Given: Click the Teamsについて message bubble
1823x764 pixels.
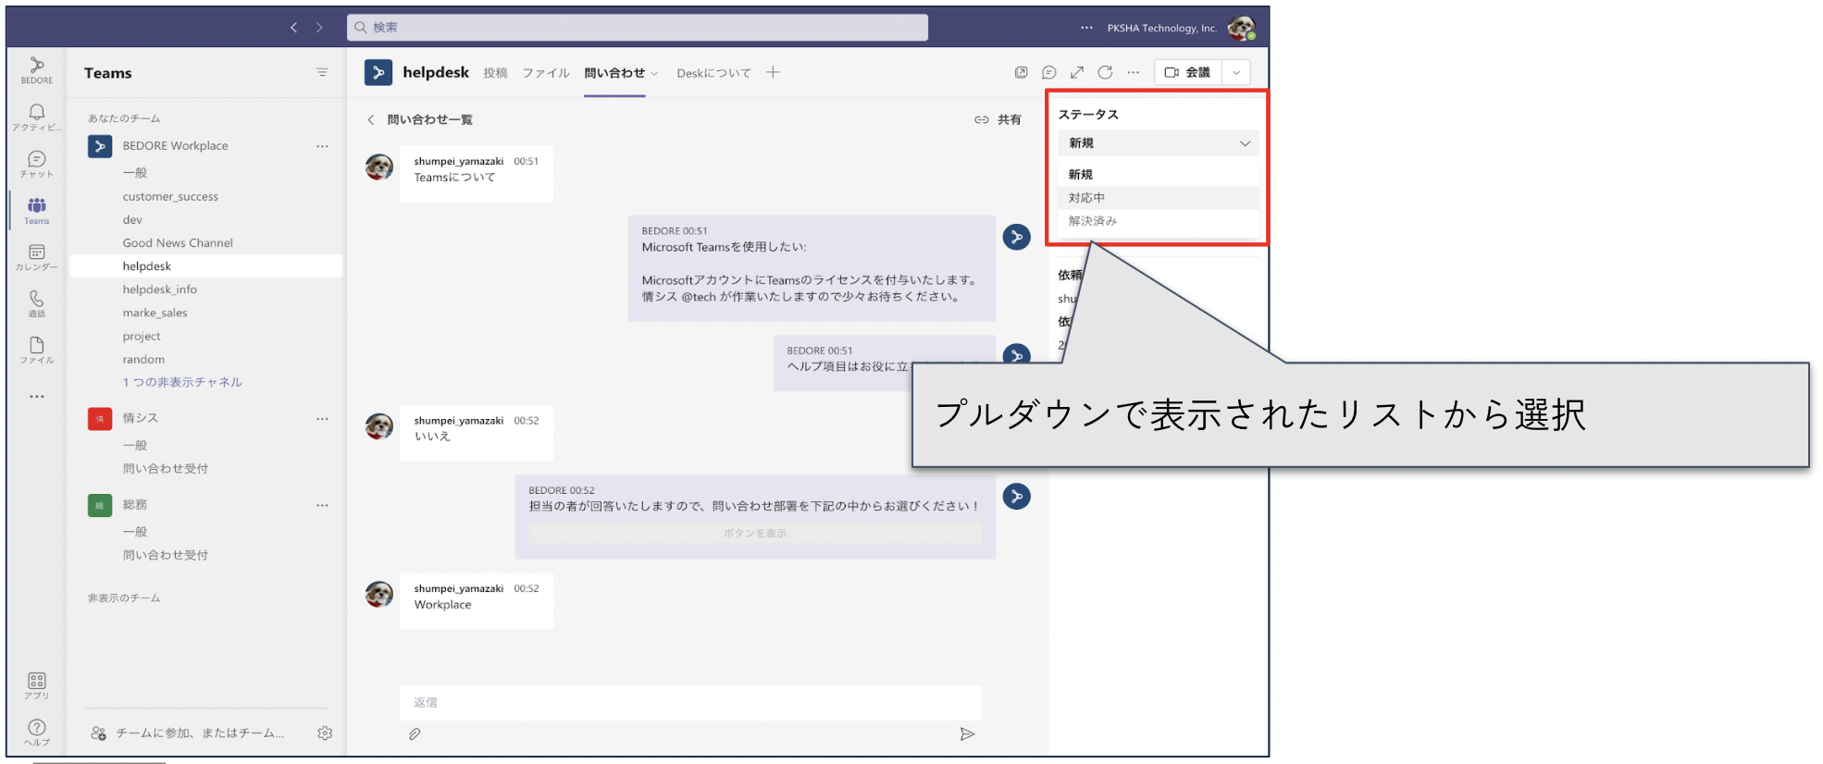Looking at the screenshot, I should click(x=477, y=173).
